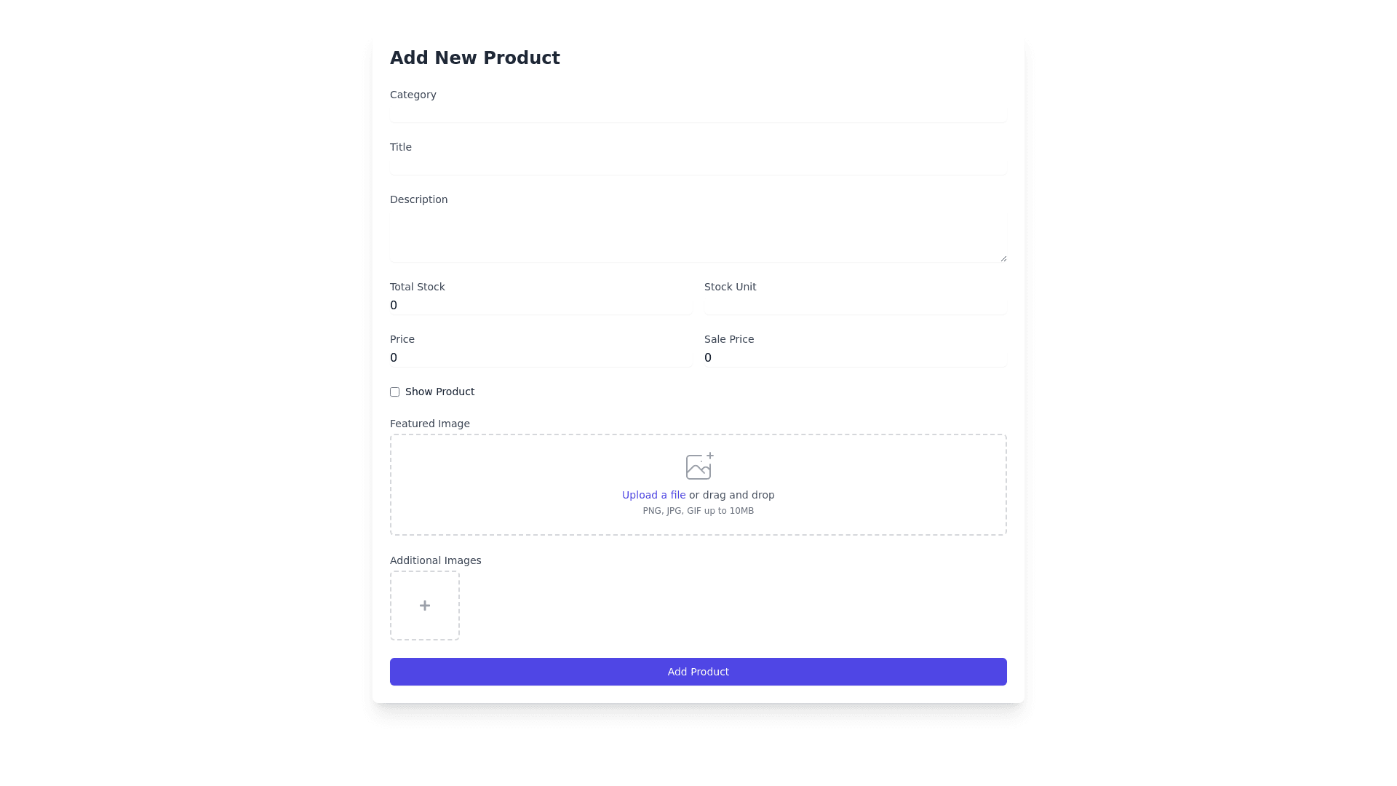Image resolution: width=1397 pixels, height=786 pixels.
Task: Click the PNG, JPG, GIF size hint
Action: [x=698, y=511]
